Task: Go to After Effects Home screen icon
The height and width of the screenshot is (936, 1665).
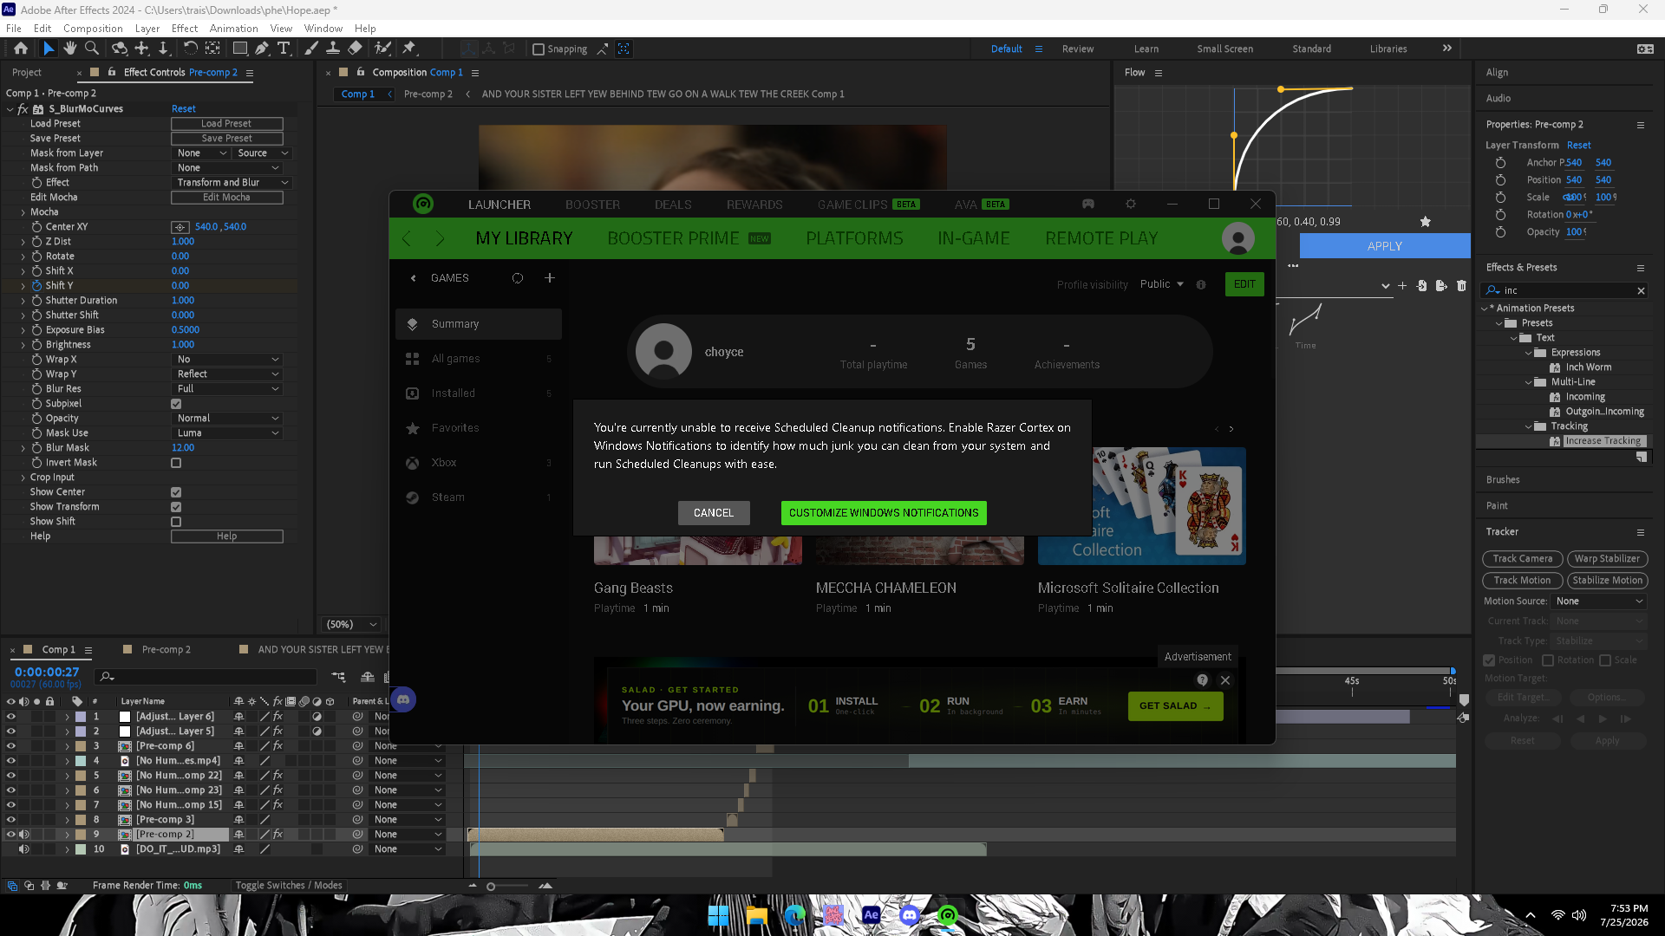Action: [x=21, y=49]
